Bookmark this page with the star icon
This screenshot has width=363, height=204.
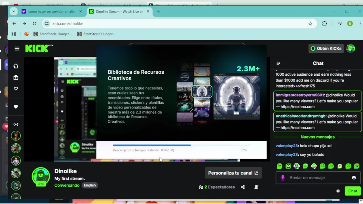point(310,24)
